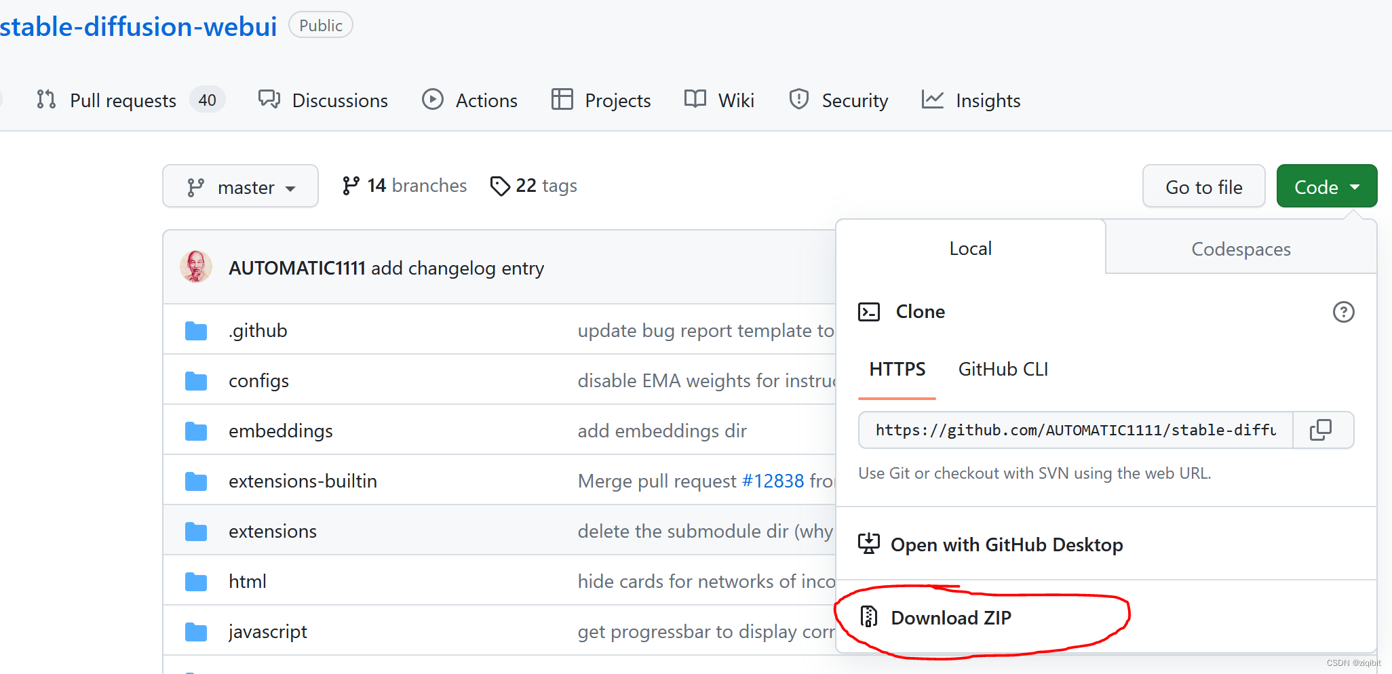The image size is (1392, 674).
Task: Open commit 'delete the submodule dir'
Action: pos(705,531)
